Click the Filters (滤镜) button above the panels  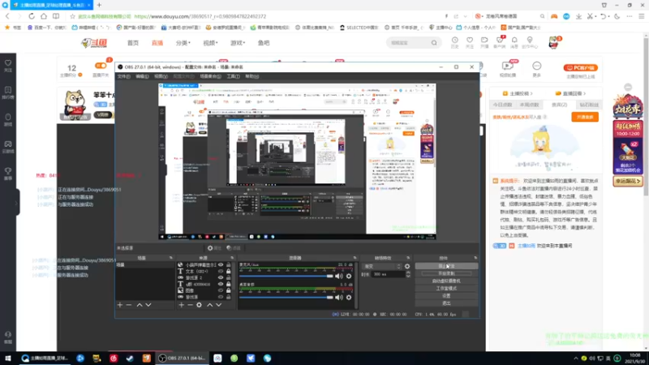click(x=234, y=248)
